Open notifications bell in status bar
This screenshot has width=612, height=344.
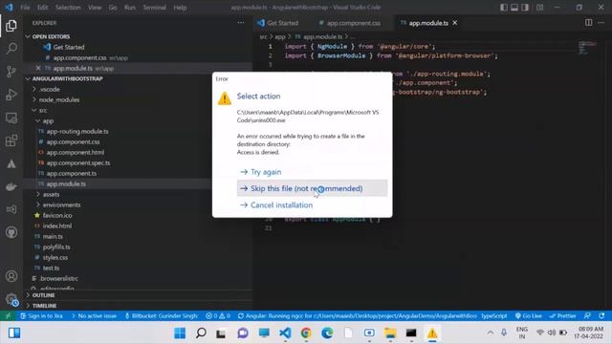pyautogui.click(x=601, y=316)
